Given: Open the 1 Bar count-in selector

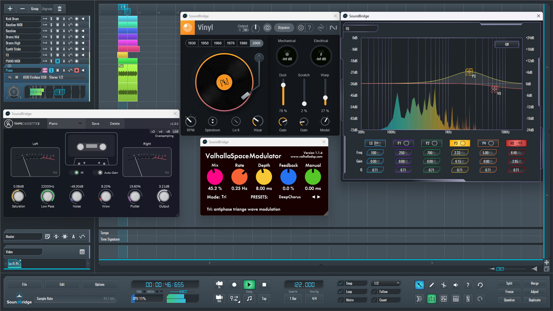Looking at the screenshot, I should [x=293, y=299].
